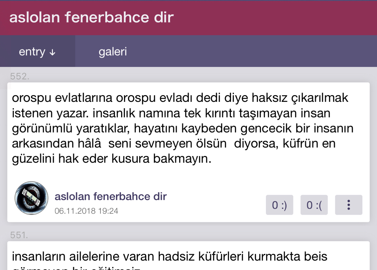Tap the blank area of the maroon header

tap(274, 18)
